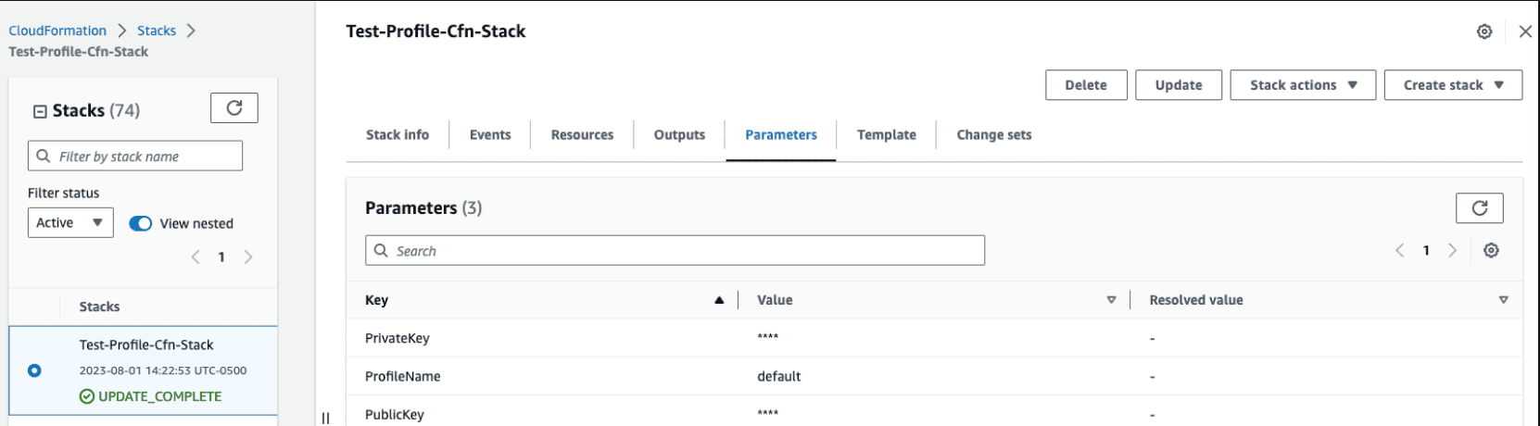The width and height of the screenshot is (1540, 426).
Task: Open the Template tab
Action: pyautogui.click(x=886, y=135)
